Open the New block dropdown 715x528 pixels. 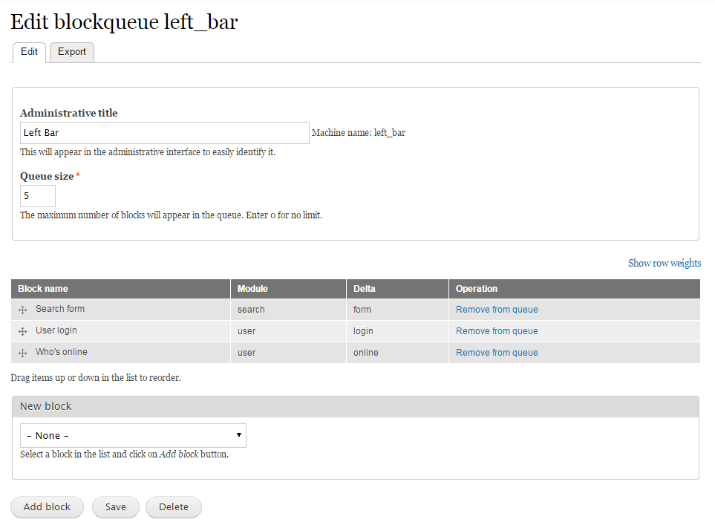(x=133, y=435)
